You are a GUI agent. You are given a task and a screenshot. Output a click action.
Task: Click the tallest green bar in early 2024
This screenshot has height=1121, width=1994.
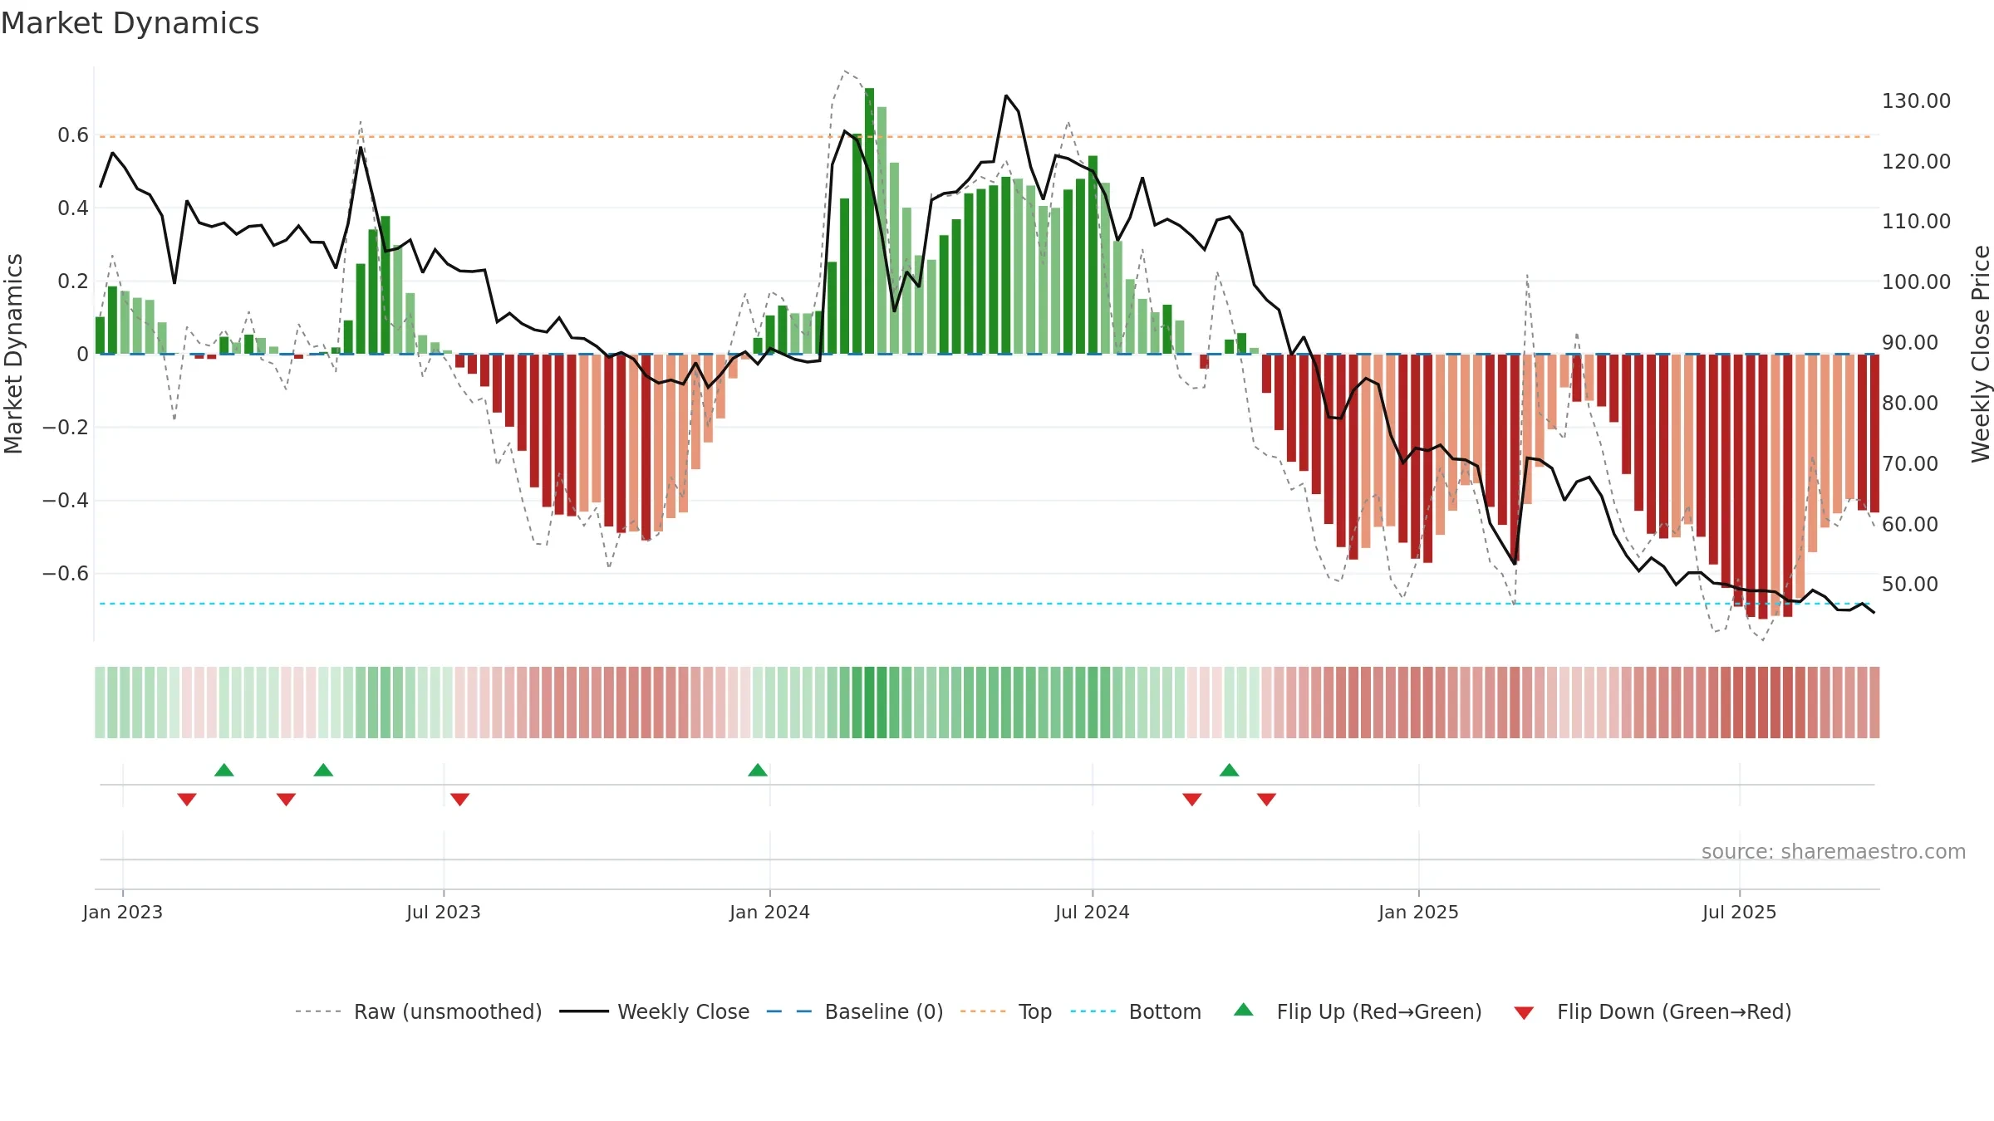[870, 221]
